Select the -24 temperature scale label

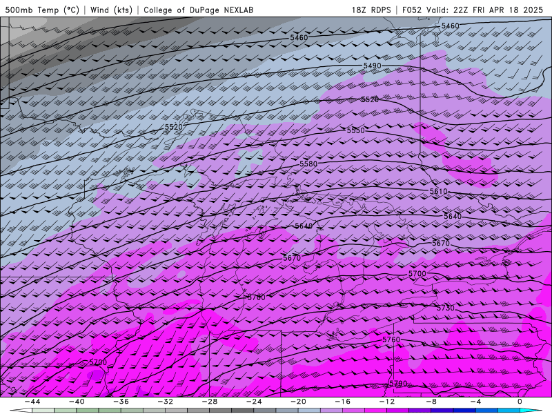pos(254,402)
